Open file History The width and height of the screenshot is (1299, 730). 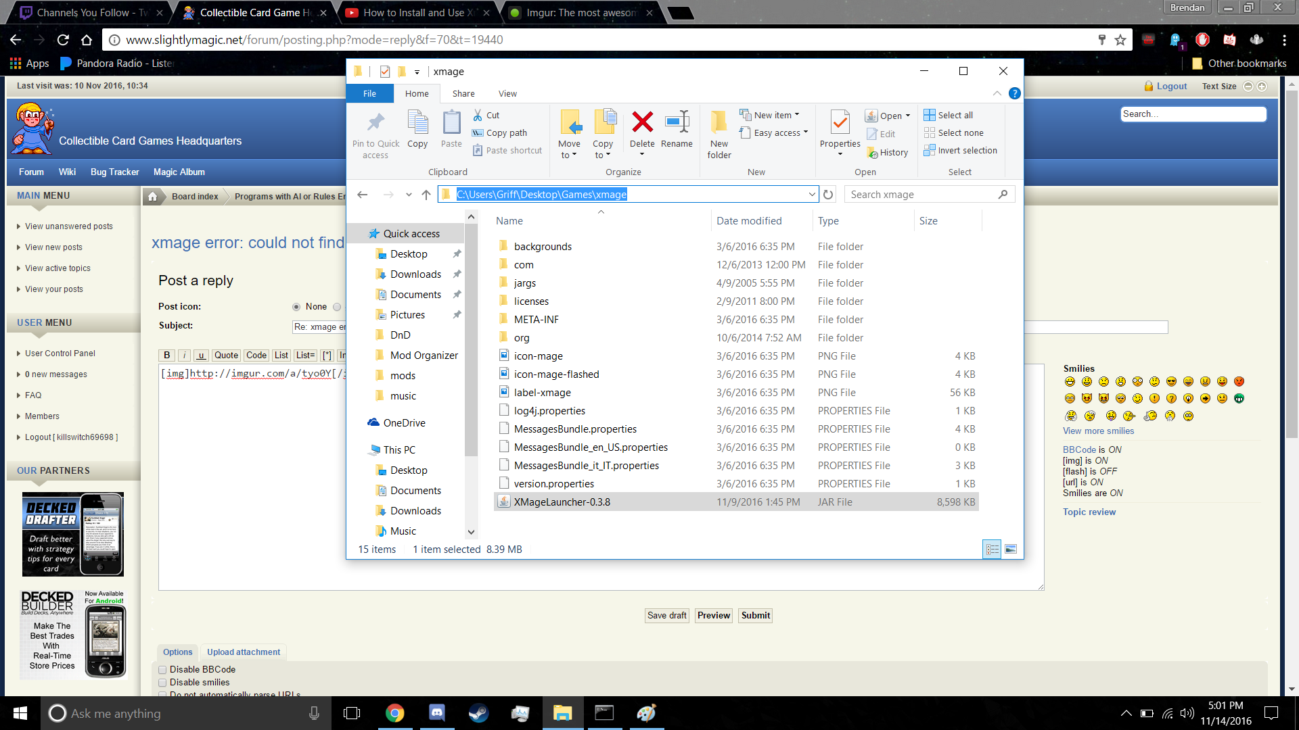[888, 153]
